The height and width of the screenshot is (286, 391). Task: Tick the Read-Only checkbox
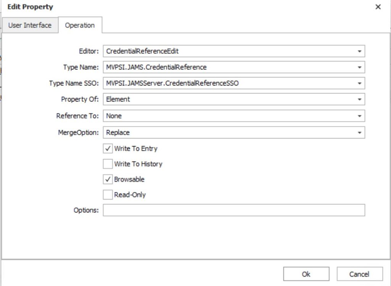(x=108, y=195)
